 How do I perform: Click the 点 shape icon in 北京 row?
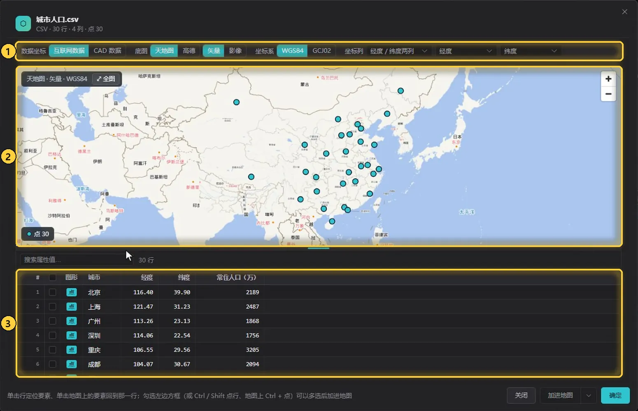[72, 292]
